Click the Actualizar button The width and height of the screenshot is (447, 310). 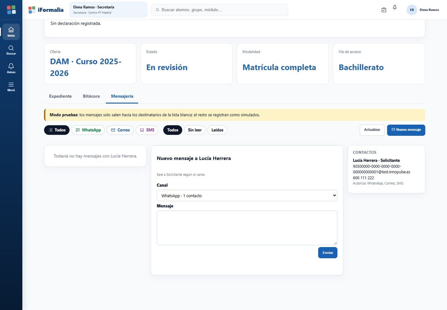click(372, 130)
